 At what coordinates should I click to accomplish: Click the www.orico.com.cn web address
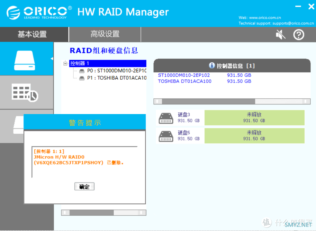click(265, 18)
